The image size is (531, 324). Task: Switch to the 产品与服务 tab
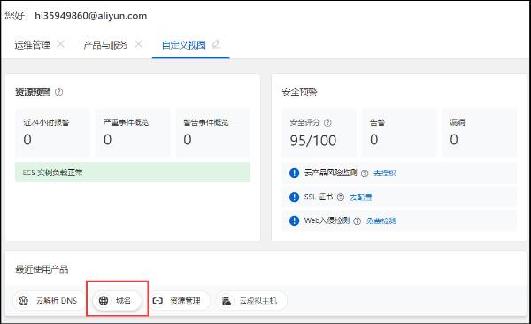[105, 45]
